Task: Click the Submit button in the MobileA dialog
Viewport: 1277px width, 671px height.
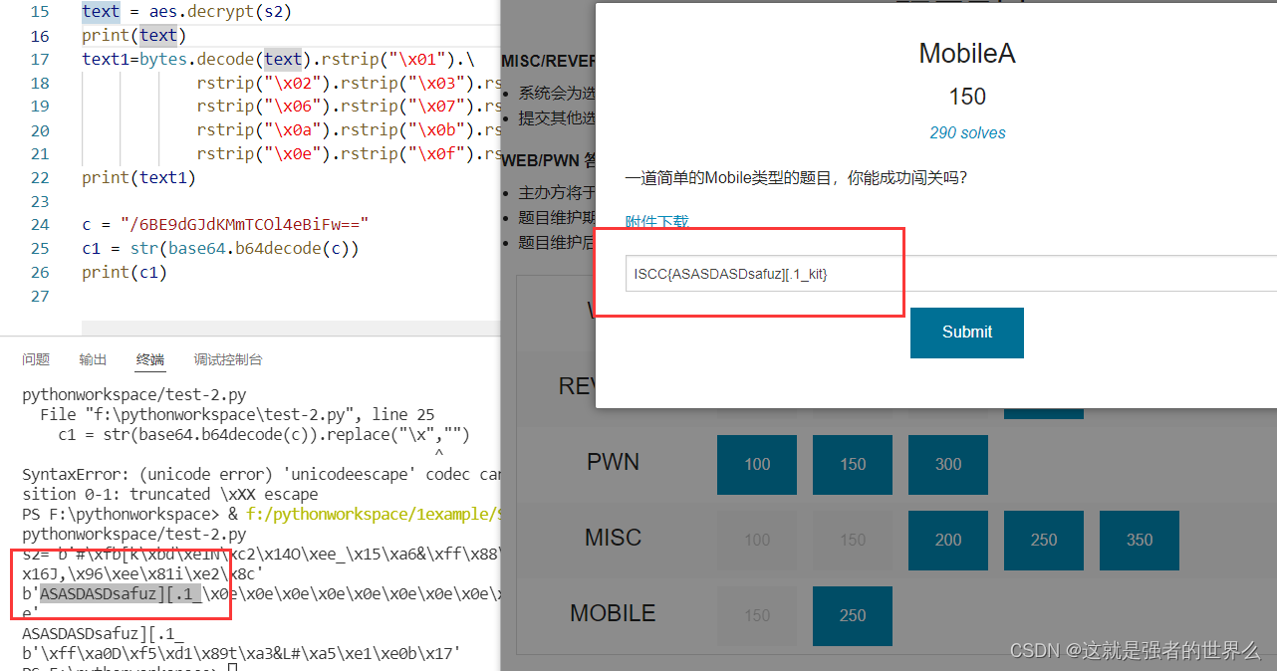Action: click(966, 333)
